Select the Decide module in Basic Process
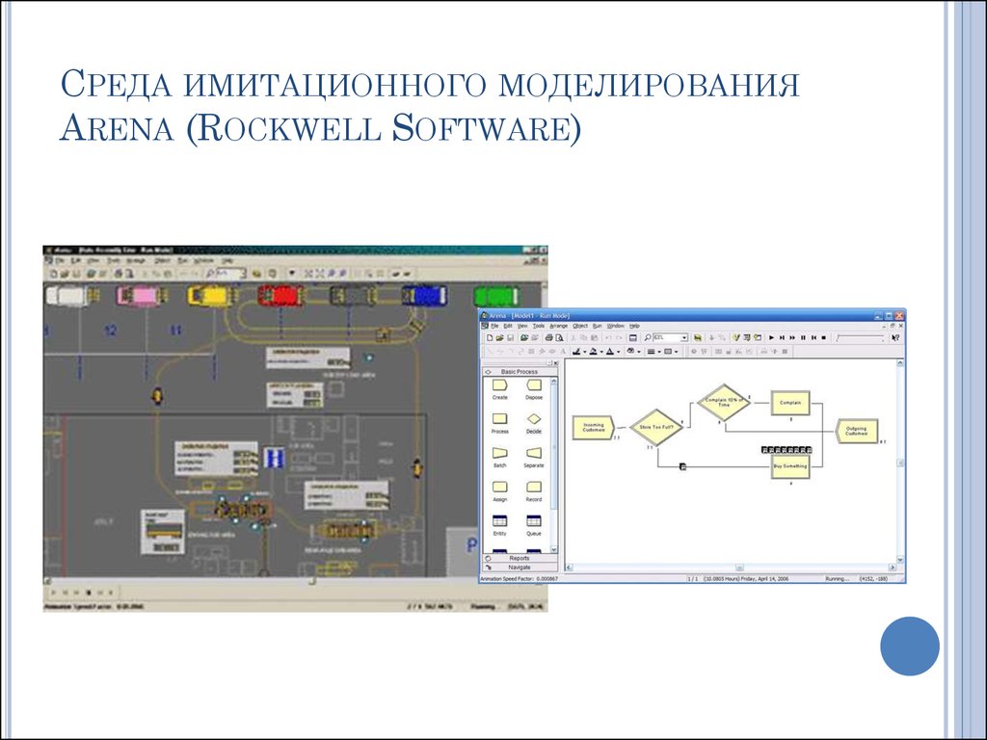Image resolution: width=987 pixels, height=740 pixels. 534,423
